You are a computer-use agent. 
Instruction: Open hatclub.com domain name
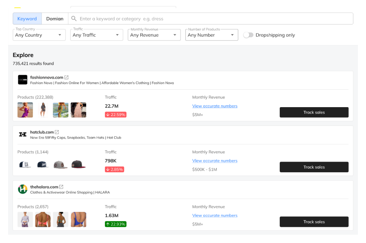42,132
